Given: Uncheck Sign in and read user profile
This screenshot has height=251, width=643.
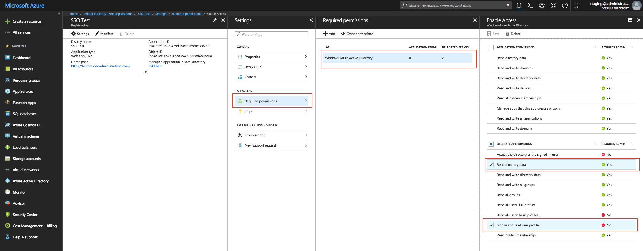Looking at the screenshot, I should pos(491,225).
